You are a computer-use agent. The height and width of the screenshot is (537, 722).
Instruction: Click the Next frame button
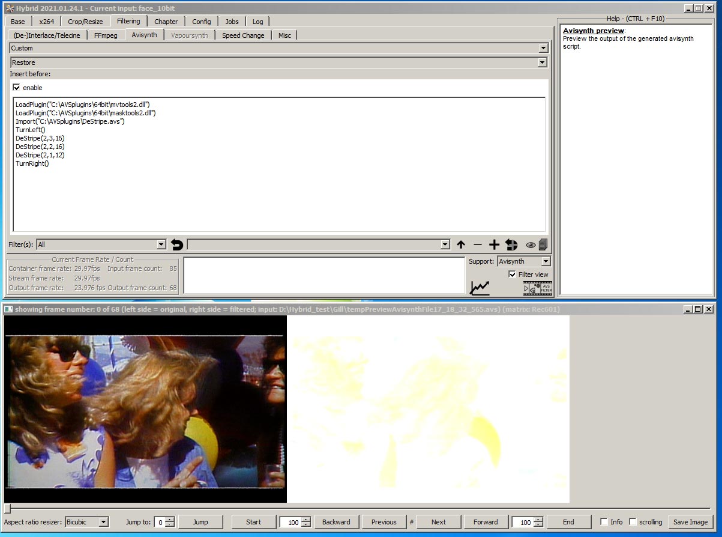[439, 522]
